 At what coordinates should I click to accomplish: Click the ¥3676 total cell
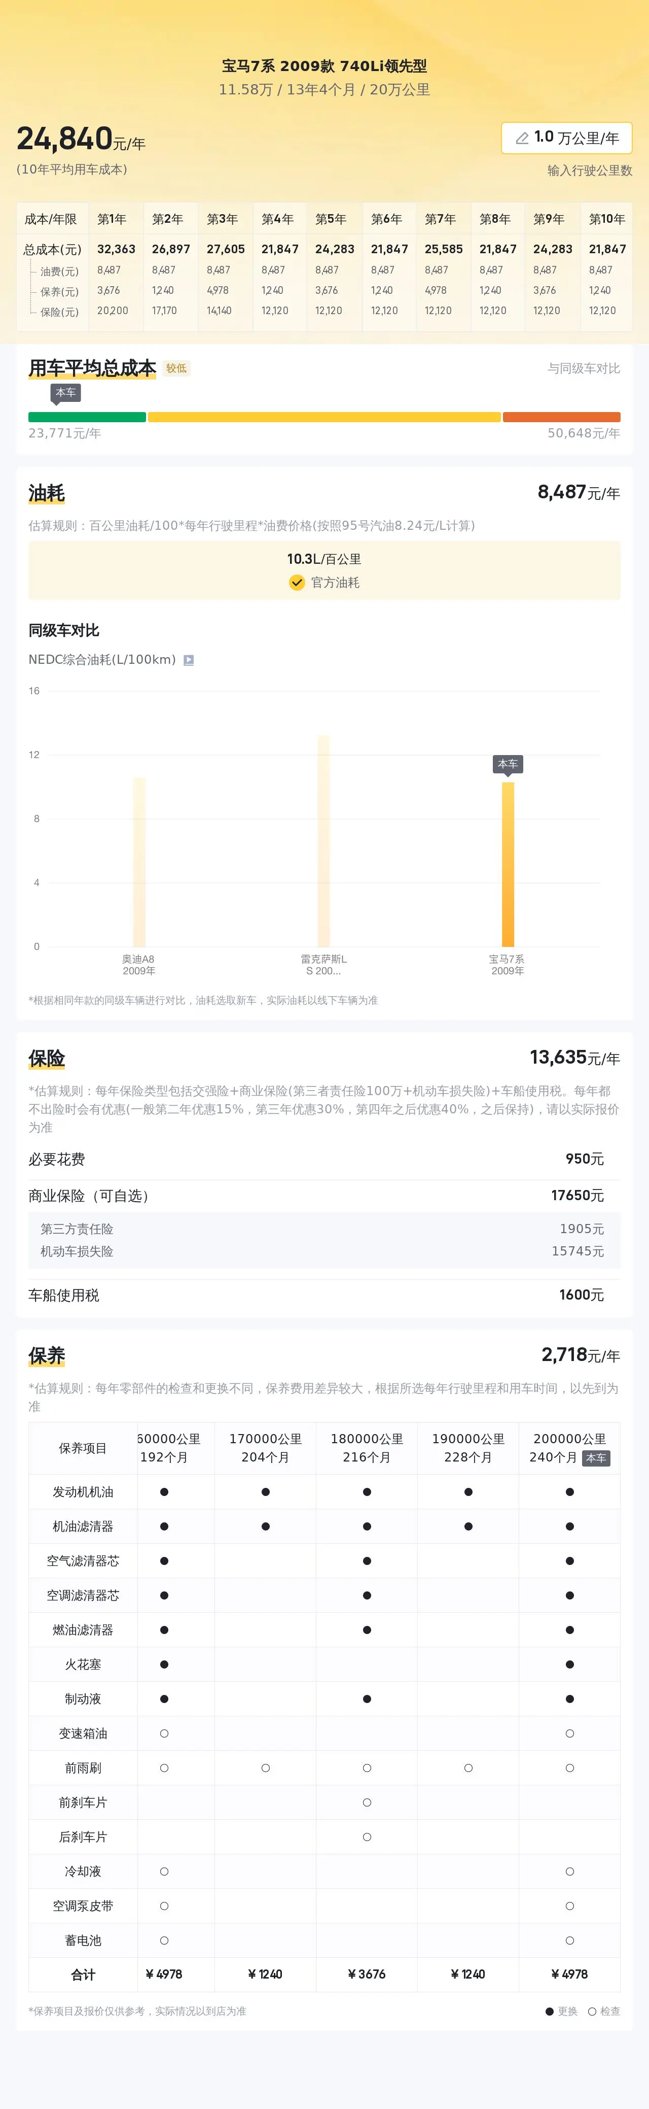(x=367, y=1975)
